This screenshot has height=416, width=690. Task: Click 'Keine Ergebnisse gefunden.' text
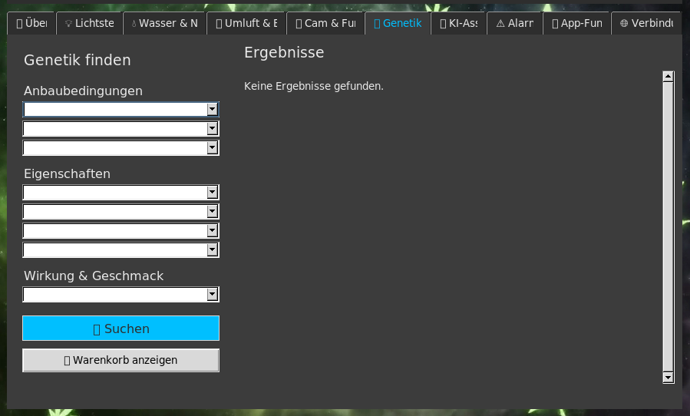coord(314,86)
